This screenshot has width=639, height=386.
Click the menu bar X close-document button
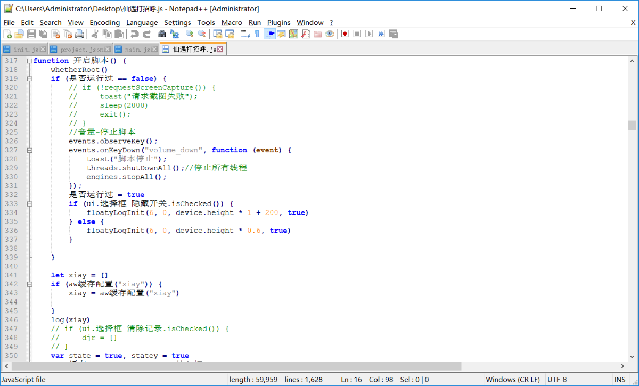[633, 22]
